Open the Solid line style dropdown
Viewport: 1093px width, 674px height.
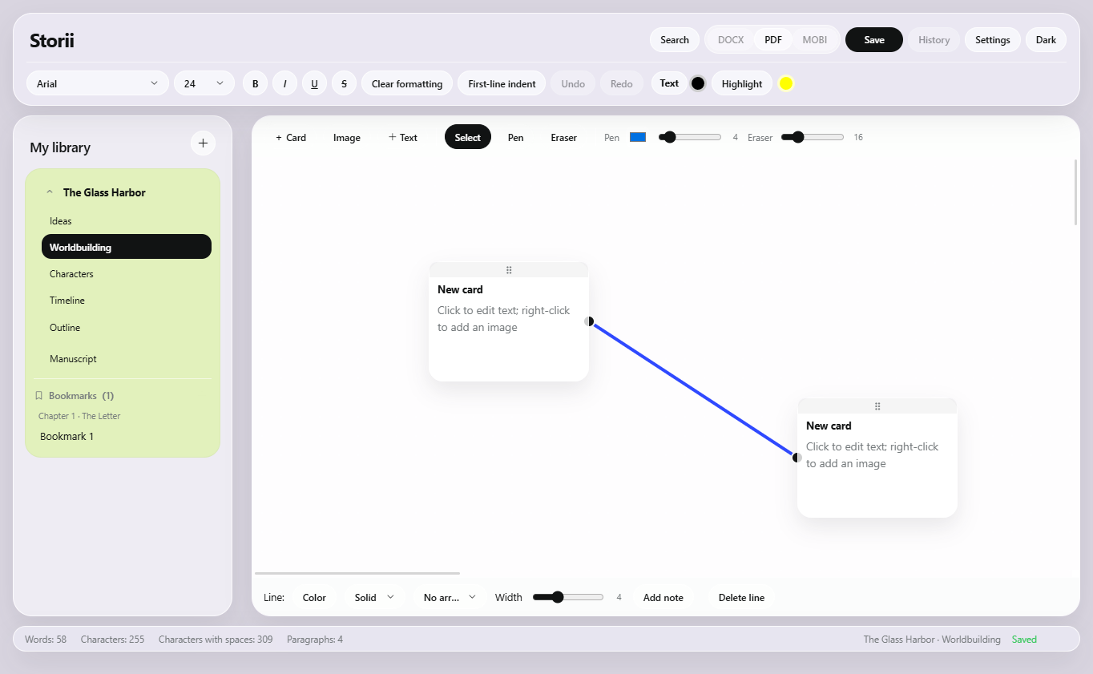coord(375,597)
